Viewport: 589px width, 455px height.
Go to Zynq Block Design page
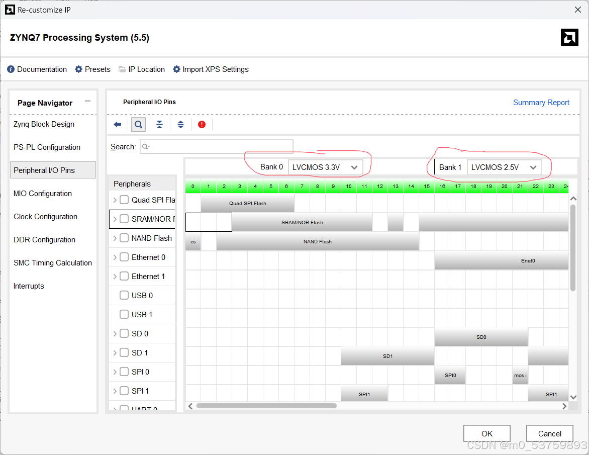pyautogui.click(x=44, y=124)
